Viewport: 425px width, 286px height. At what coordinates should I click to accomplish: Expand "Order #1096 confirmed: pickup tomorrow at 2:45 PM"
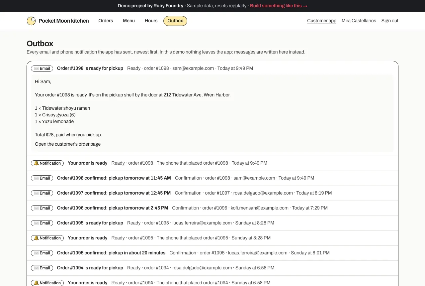[x=113, y=208]
